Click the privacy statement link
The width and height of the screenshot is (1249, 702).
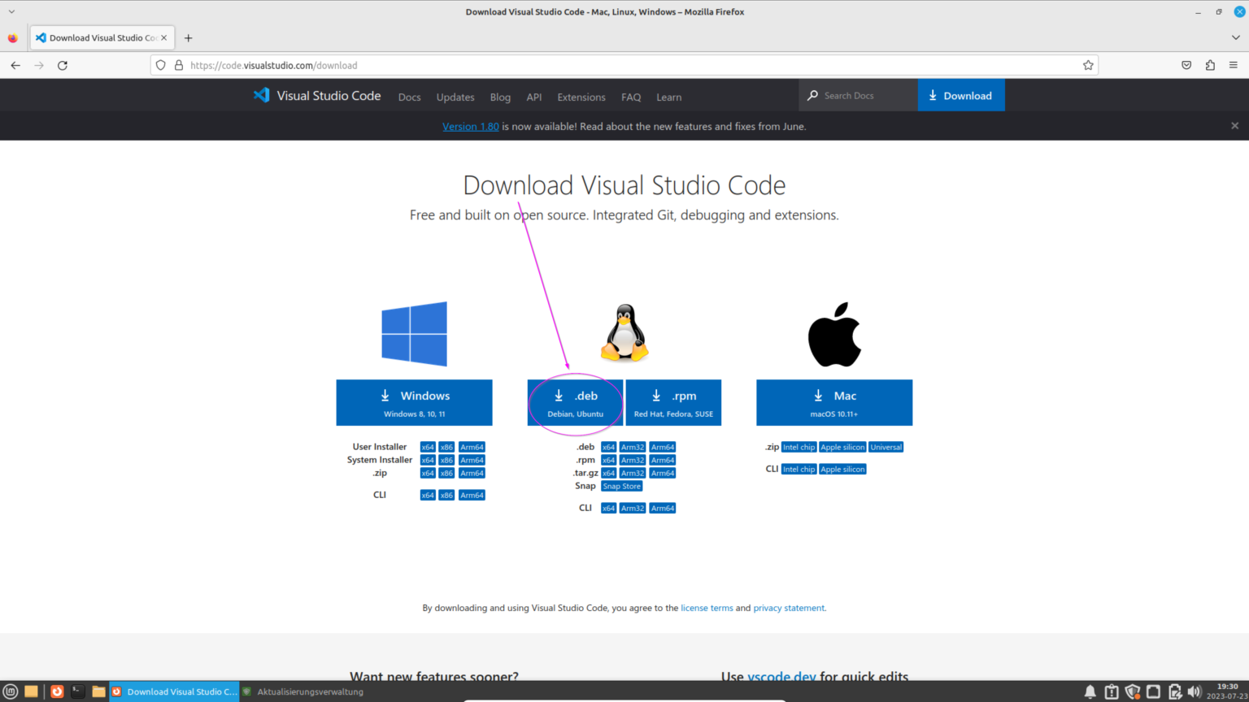point(788,608)
